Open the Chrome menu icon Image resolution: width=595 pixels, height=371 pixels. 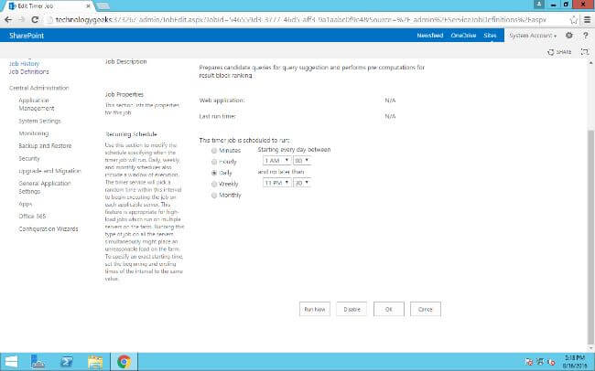point(587,20)
